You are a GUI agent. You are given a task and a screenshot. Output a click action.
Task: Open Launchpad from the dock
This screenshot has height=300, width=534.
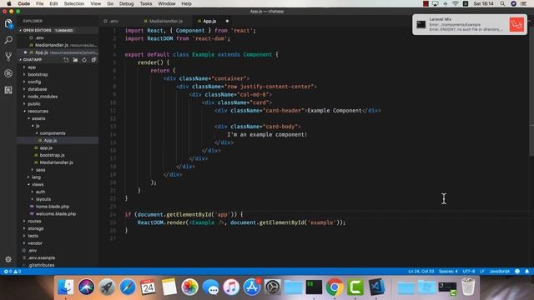[107, 287]
